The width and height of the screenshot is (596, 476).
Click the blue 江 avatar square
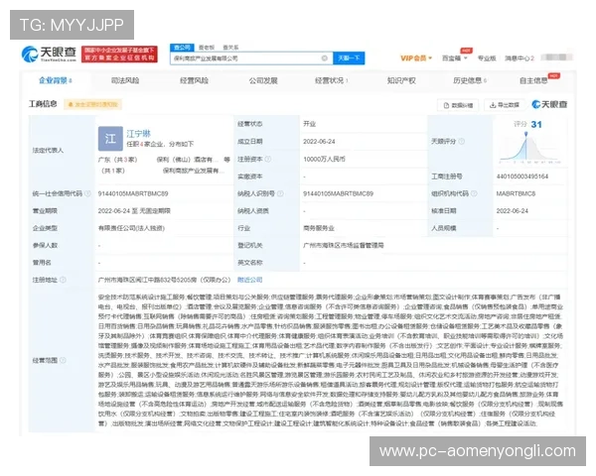tap(110, 139)
